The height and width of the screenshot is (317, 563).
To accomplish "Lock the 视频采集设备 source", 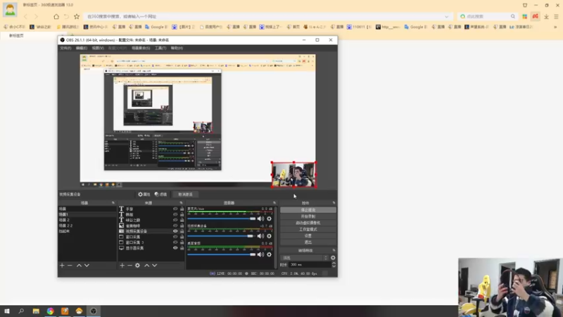I will (x=182, y=231).
